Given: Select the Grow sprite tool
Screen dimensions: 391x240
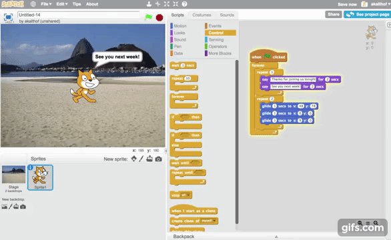Looking at the screenshot, I should (167, 4).
